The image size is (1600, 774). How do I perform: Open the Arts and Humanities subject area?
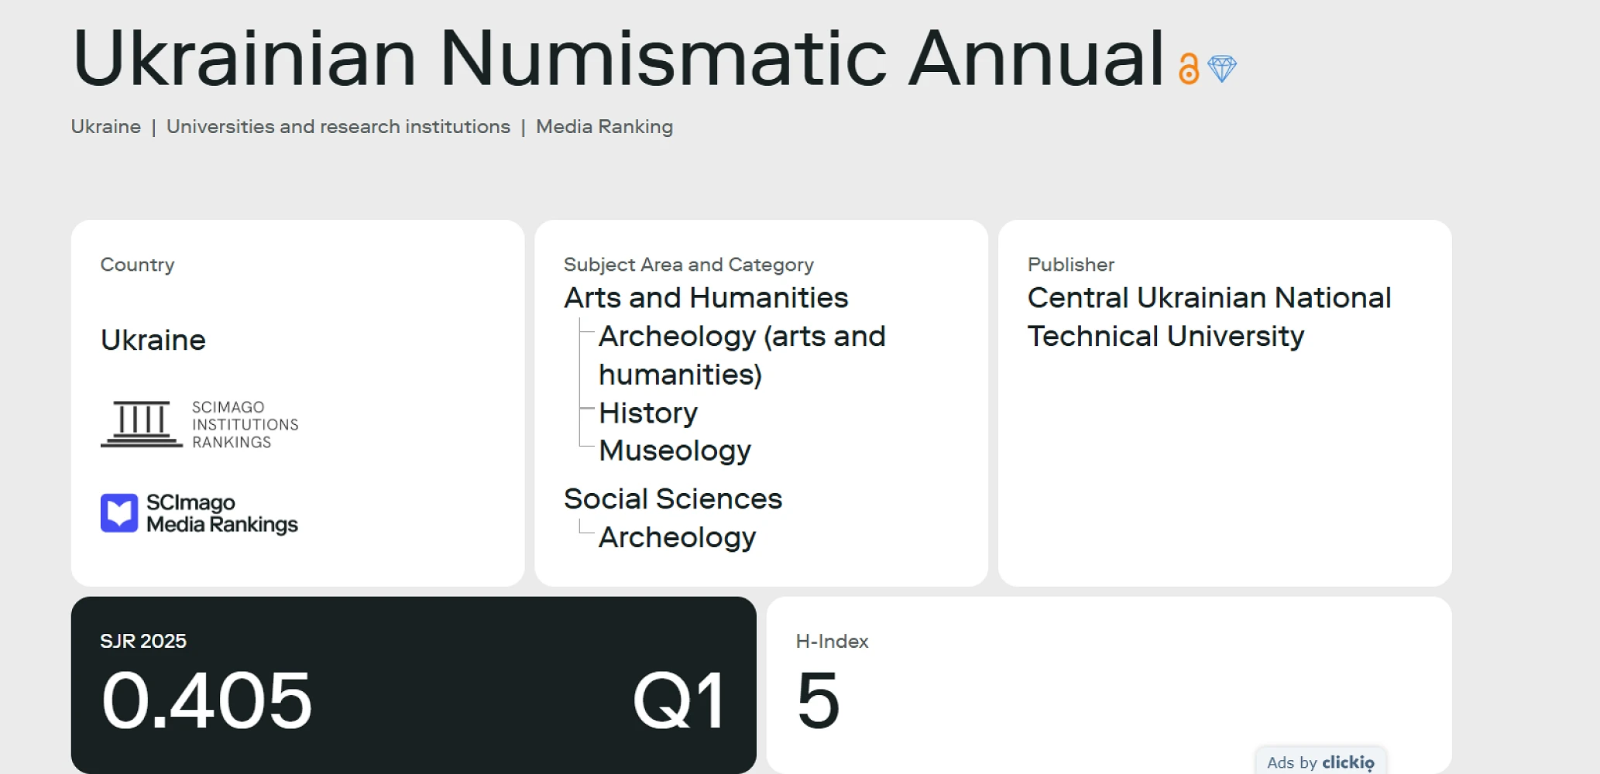pos(706,298)
